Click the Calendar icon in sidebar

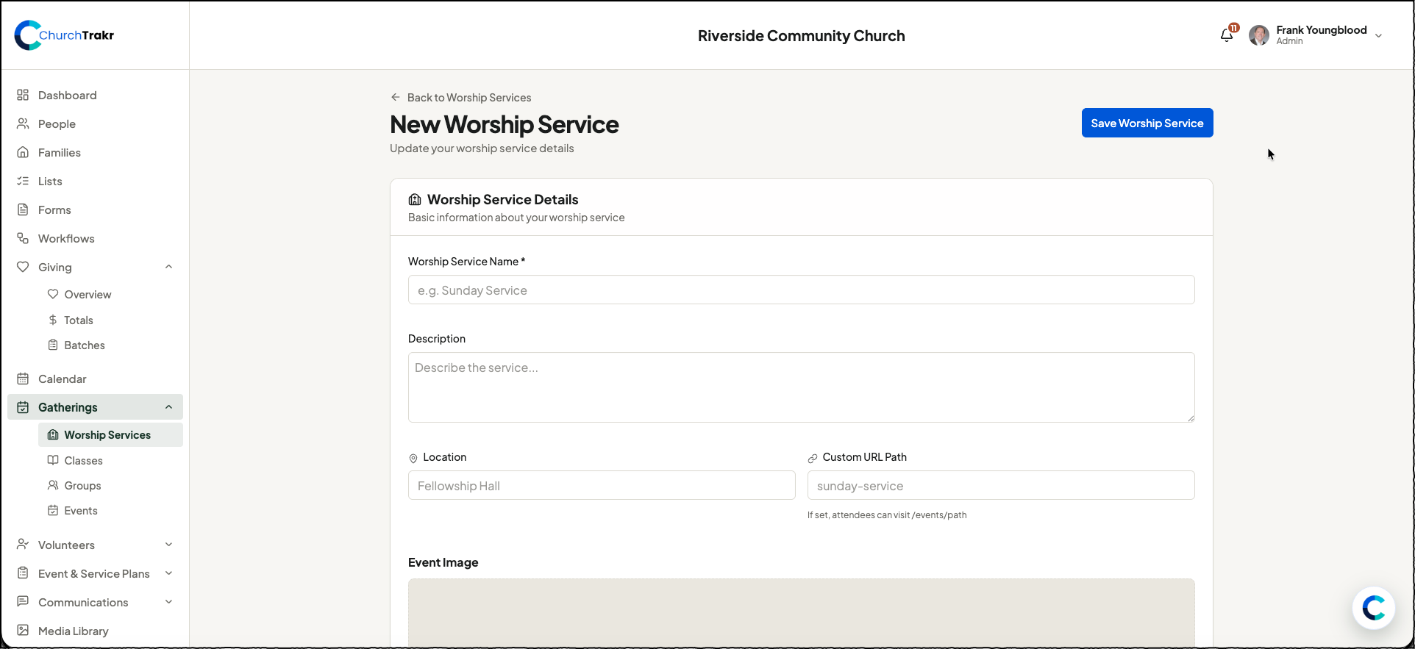tap(23, 379)
